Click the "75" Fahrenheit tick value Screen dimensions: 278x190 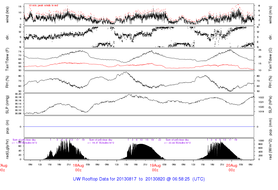[20, 52]
